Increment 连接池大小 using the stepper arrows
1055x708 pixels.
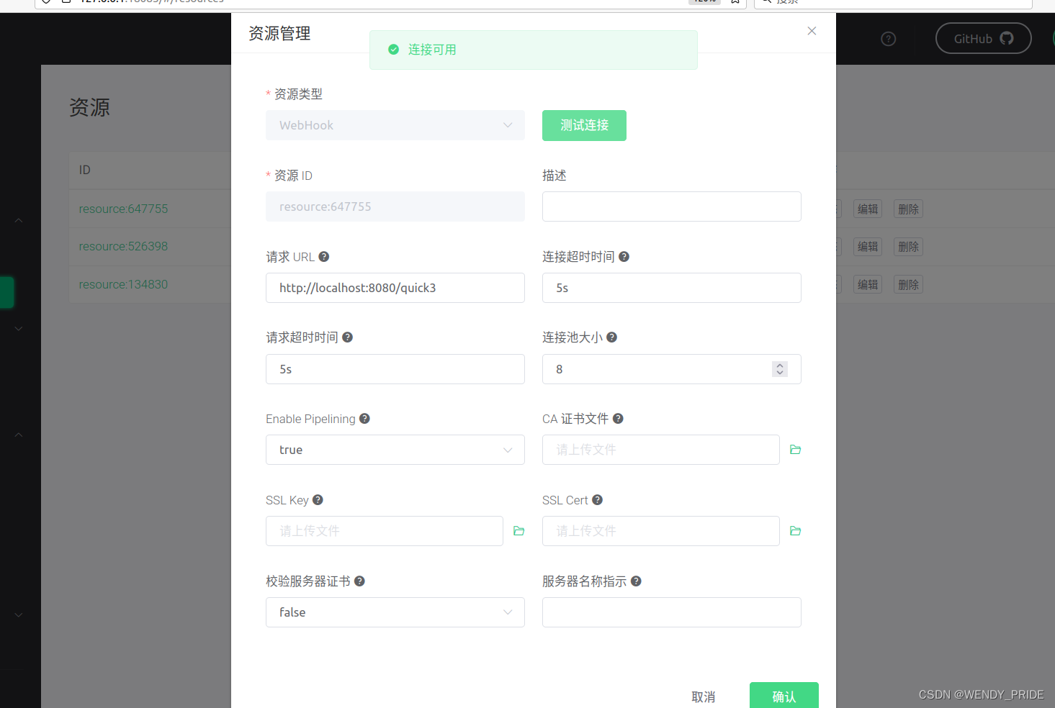(779, 366)
